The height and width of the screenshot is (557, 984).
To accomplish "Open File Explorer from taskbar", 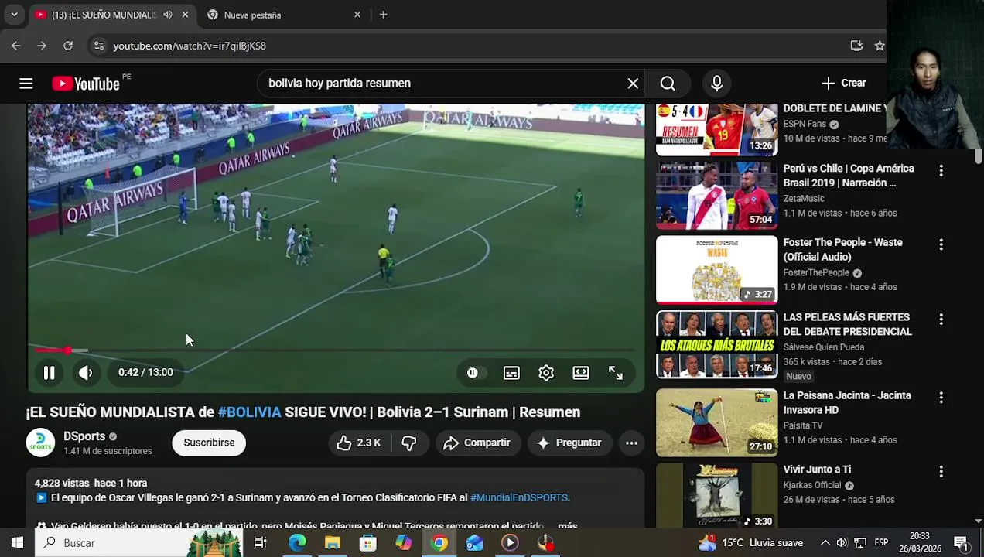I will click(333, 543).
